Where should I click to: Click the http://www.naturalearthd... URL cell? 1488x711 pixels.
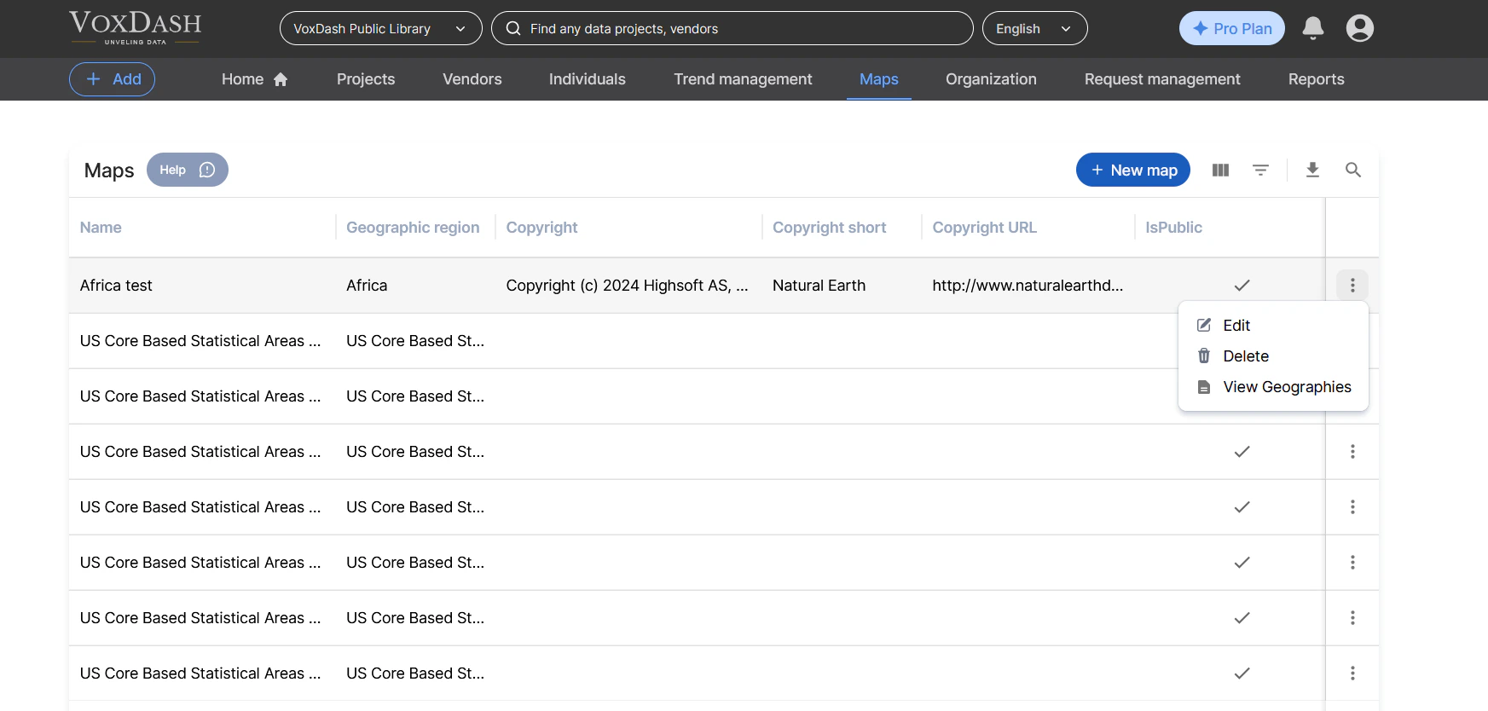pos(1028,286)
